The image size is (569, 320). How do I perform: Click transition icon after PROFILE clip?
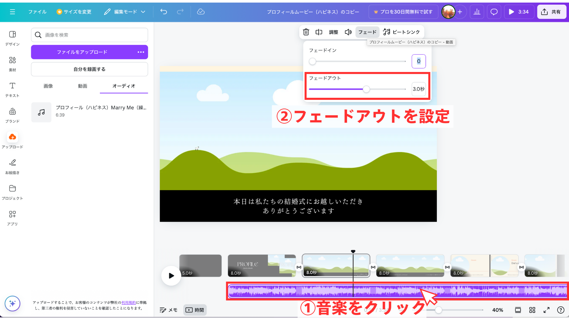click(299, 267)
